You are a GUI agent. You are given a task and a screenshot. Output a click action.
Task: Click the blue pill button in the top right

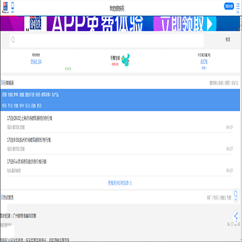229,6
